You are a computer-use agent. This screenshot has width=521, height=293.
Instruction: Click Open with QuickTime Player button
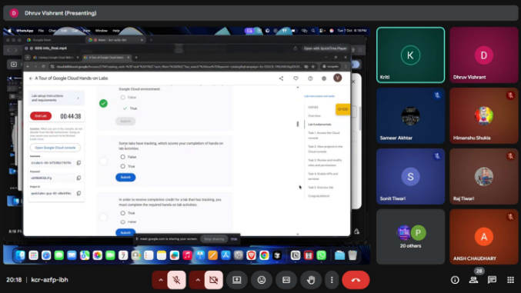pos(325,48)
